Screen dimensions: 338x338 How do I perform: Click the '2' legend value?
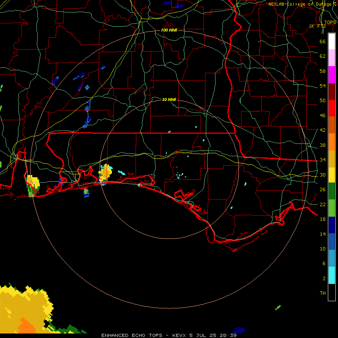pos(324,279)
